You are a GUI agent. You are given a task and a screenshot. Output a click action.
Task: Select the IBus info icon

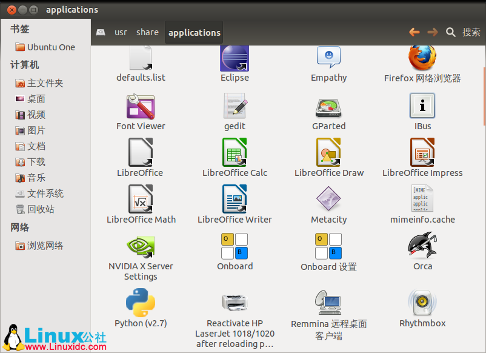[422, 106]
